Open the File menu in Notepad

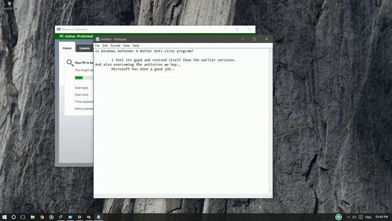coord(97,45)
